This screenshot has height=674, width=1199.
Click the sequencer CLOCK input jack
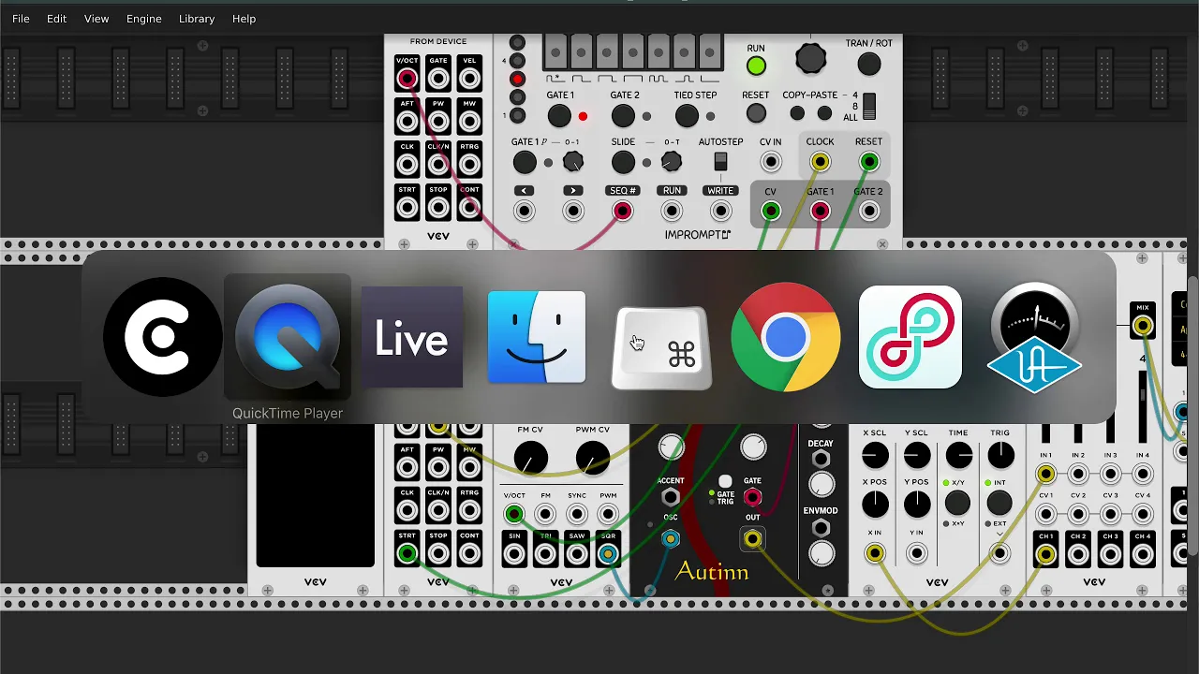(x=820, y=162)
